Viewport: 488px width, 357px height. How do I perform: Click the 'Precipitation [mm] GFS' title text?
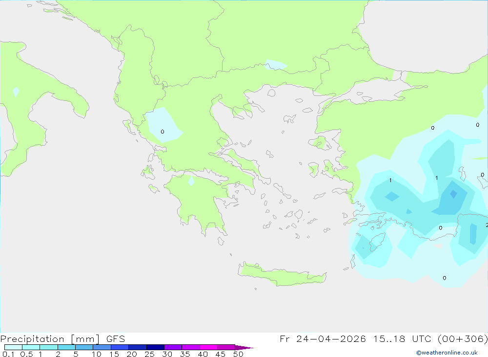[62, 339]
